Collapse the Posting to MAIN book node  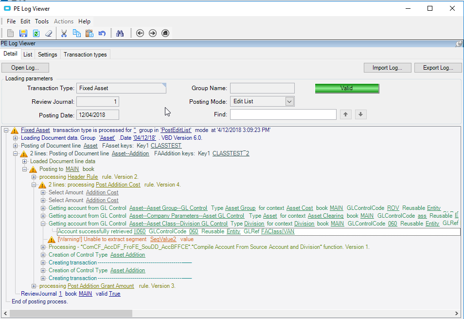(24, 169)
